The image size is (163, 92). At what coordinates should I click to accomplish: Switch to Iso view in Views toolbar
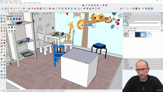(x=84, y=8)
